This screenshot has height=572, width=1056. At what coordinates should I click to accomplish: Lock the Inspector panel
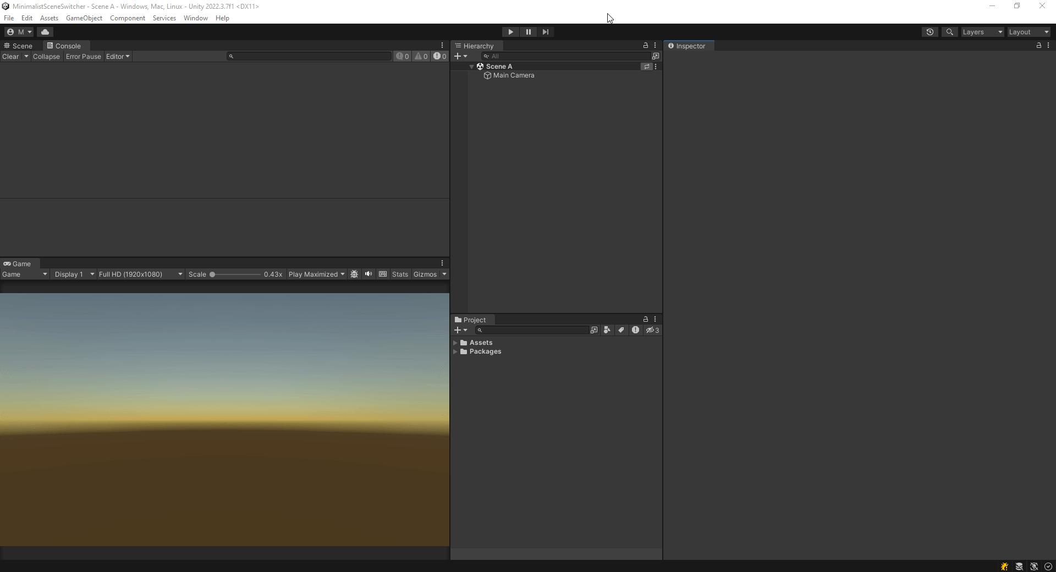point(1038,46)
